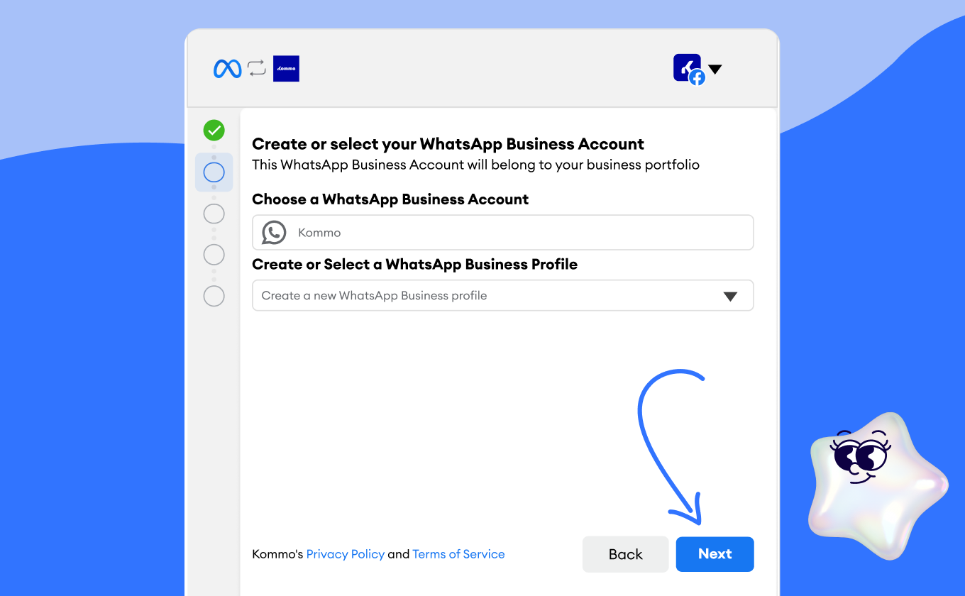The image size is (965, 596).
Task: Open the Terms of Service link
Action: [x=458, y=554]
